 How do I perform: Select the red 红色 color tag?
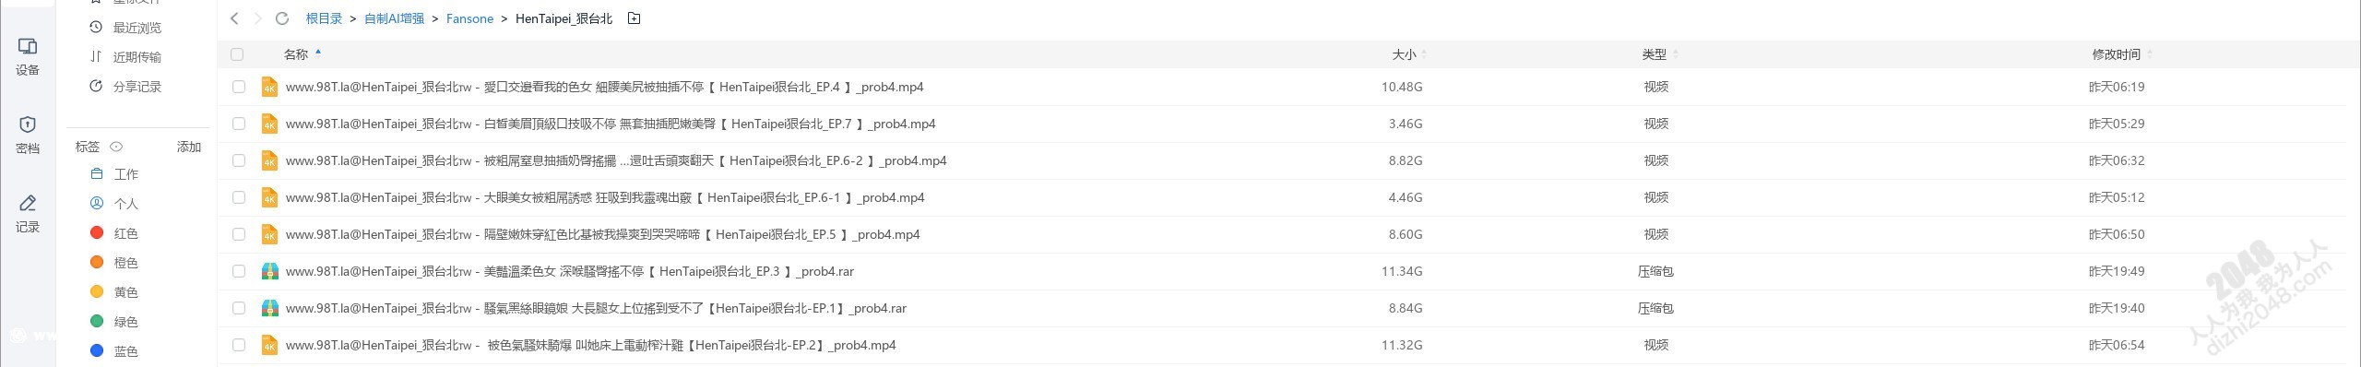pyautogui.click(x=114, y=233)
